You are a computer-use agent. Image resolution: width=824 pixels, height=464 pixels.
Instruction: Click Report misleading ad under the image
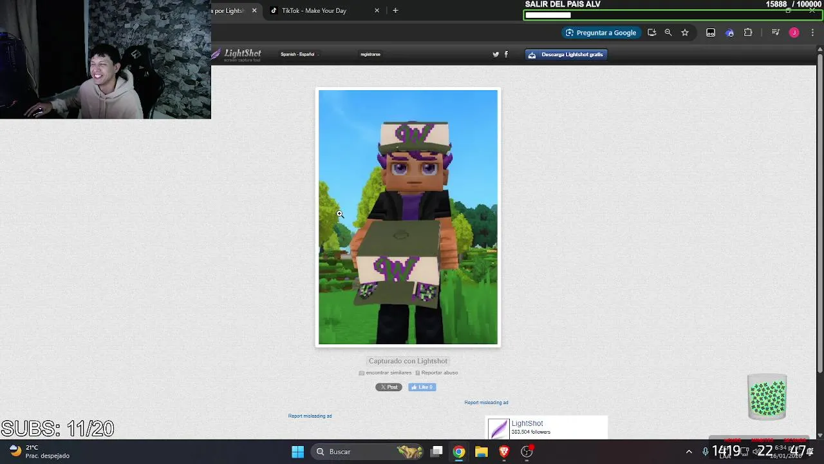tap(486, 402)
